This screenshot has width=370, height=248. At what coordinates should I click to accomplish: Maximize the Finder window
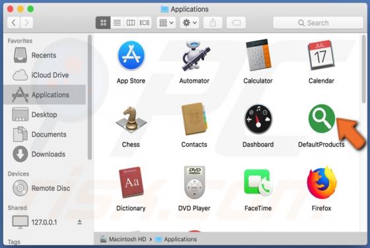coord(30,9)
